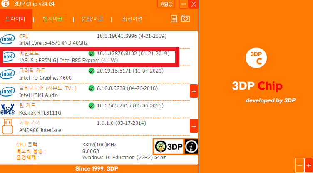Select text 'Intel HD Graphics 4600'
The width and height of the screenshot is (313, 173).
click(x=45, y=78)
